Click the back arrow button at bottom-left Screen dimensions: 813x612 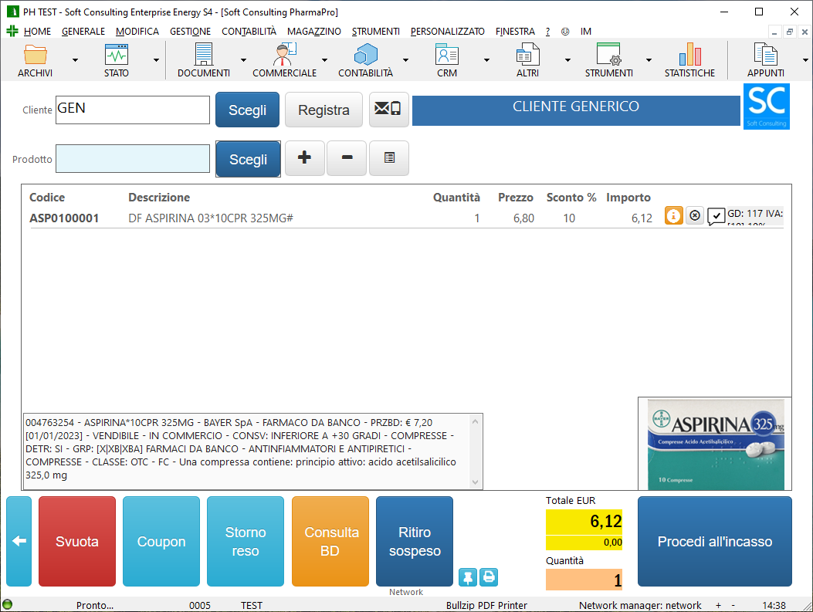(19, 541)
